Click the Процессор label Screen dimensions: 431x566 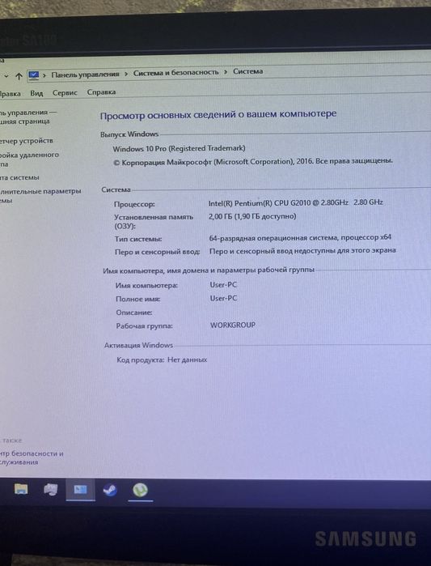click(x=134, y=204)
